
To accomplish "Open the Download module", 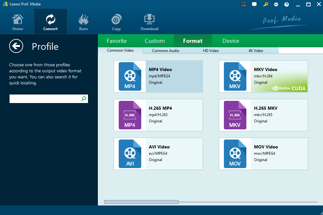I will pyautogui.click(x=149, y=22).
